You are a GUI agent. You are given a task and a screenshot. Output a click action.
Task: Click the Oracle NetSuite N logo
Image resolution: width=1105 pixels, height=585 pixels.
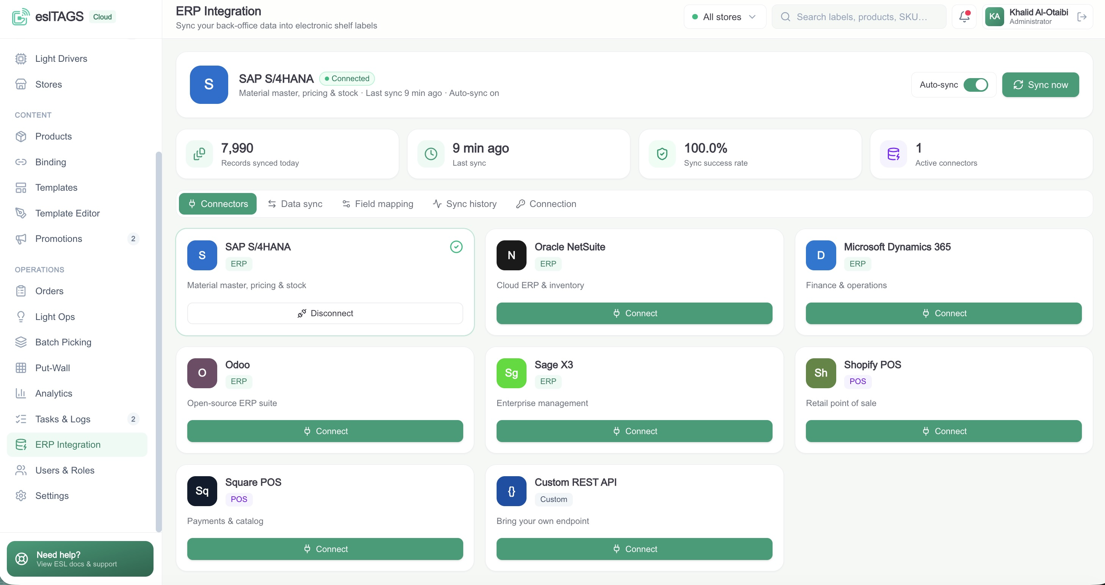point(511,255)
